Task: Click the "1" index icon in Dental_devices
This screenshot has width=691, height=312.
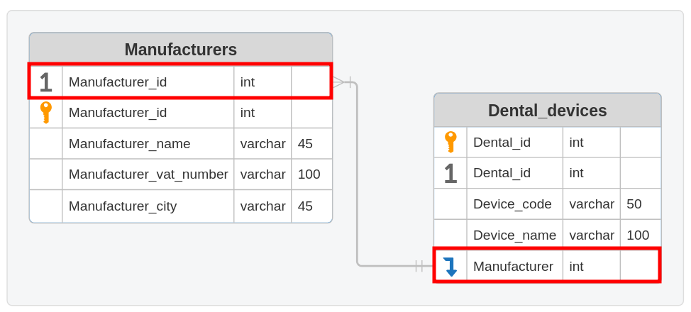Action: tap(450, 174)
